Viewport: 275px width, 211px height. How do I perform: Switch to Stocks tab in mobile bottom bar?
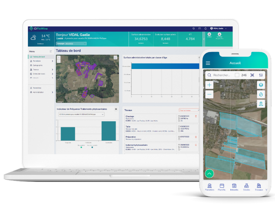click(247, 186)
